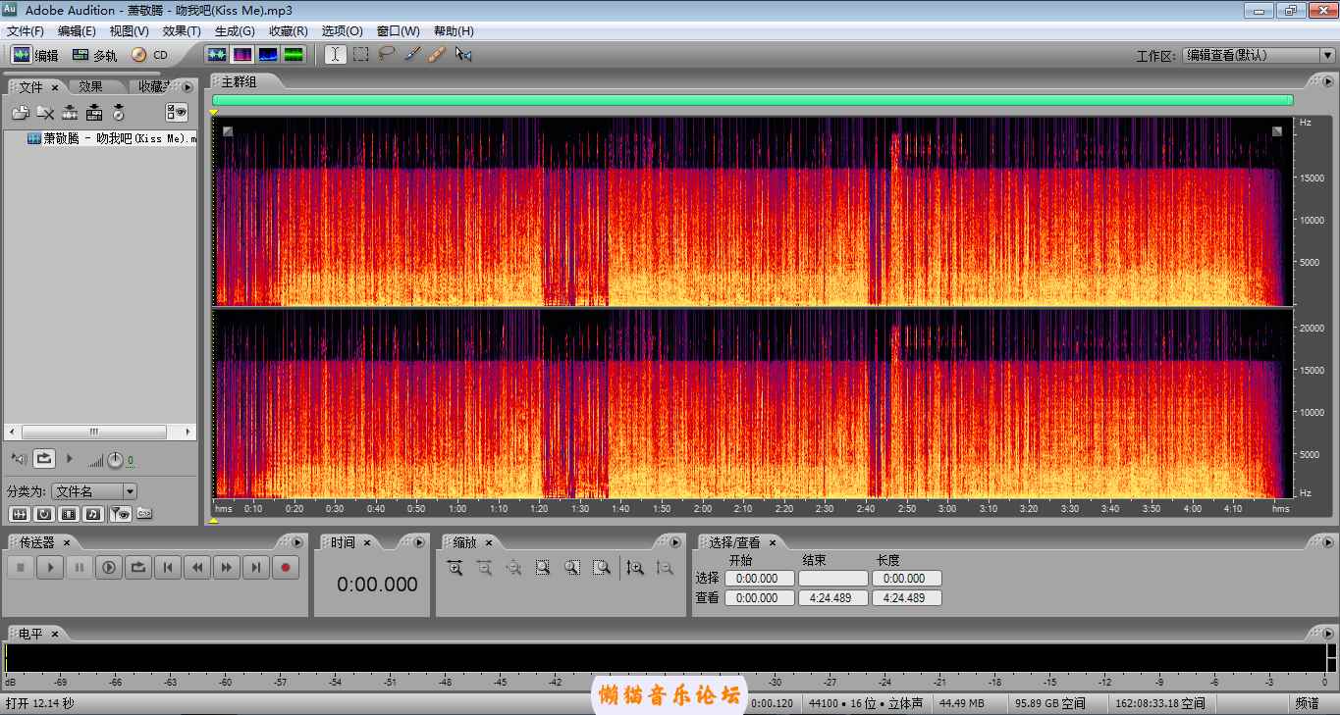
Task: Click the Rewind transport button
Action: [x=197, y=567]
